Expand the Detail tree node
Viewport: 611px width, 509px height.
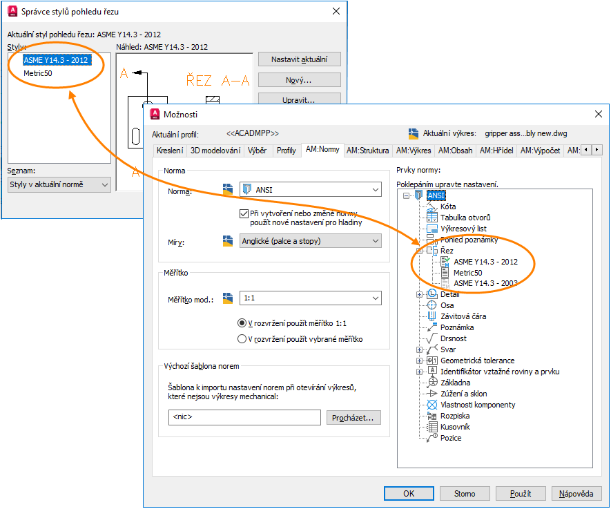(419, 295)
